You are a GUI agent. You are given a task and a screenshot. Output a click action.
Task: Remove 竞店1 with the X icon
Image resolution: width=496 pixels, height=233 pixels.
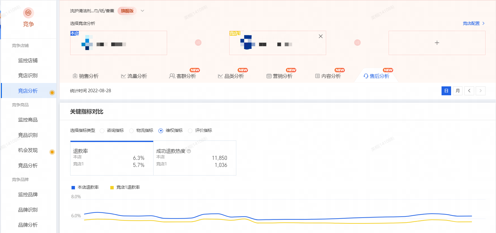click(321, 36)
